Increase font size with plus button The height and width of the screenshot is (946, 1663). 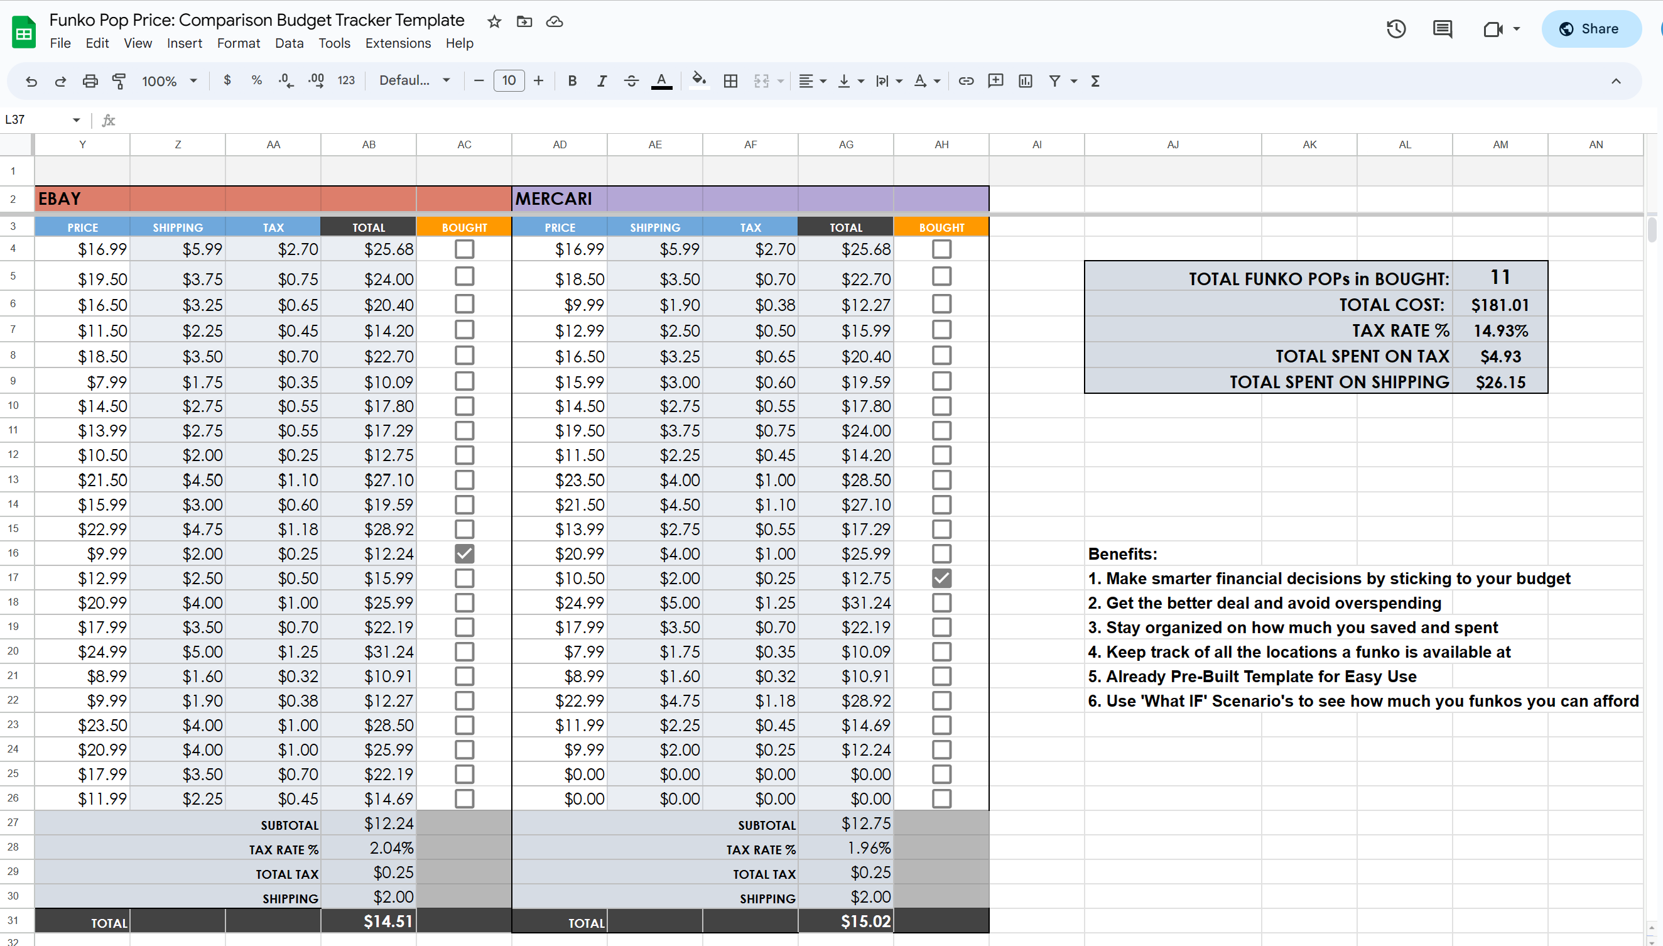pos(538,80)
